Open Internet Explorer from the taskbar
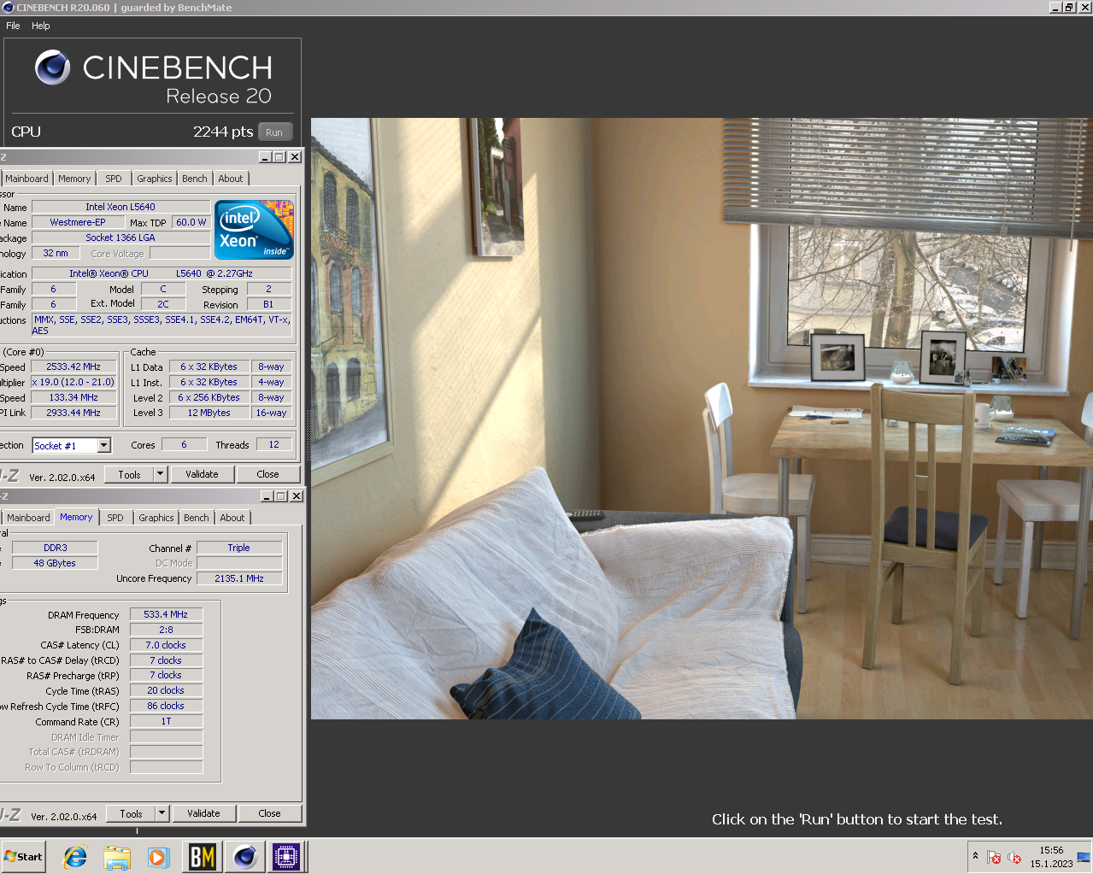The image size is (1093, 874). pos(75,856)
